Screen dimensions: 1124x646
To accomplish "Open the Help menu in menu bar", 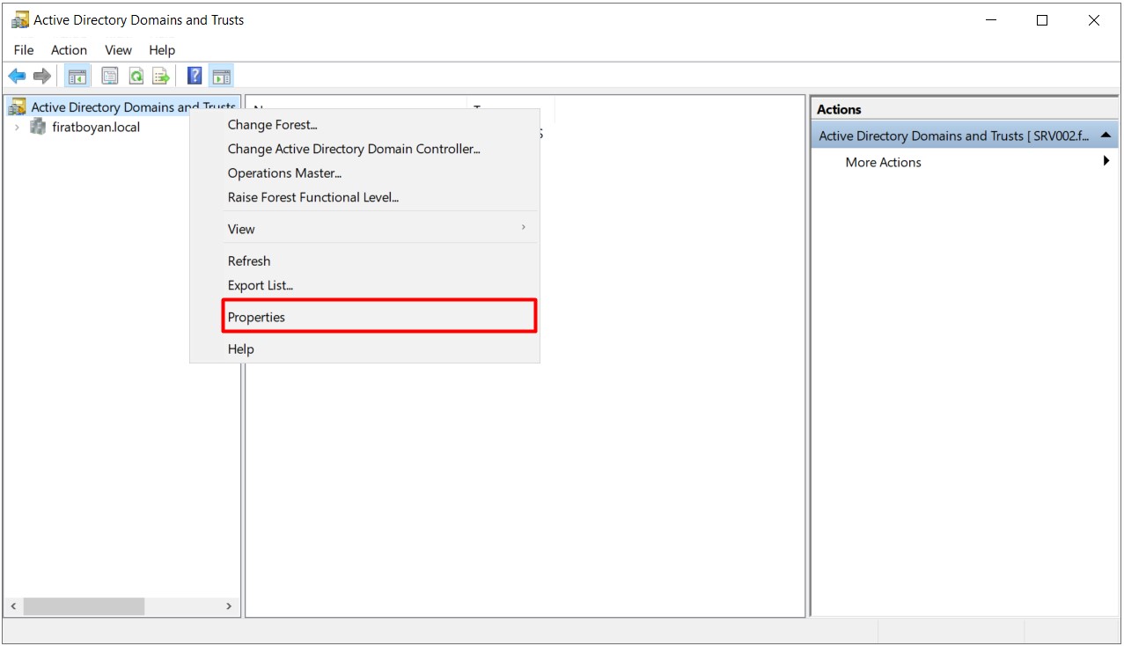I will point(162,50).
